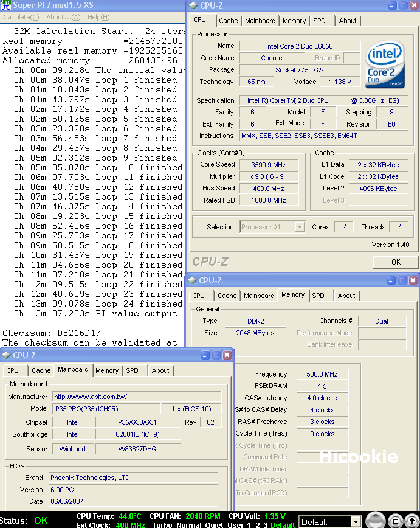Click the Super PI title bar icon

click(x=5, y=5)
